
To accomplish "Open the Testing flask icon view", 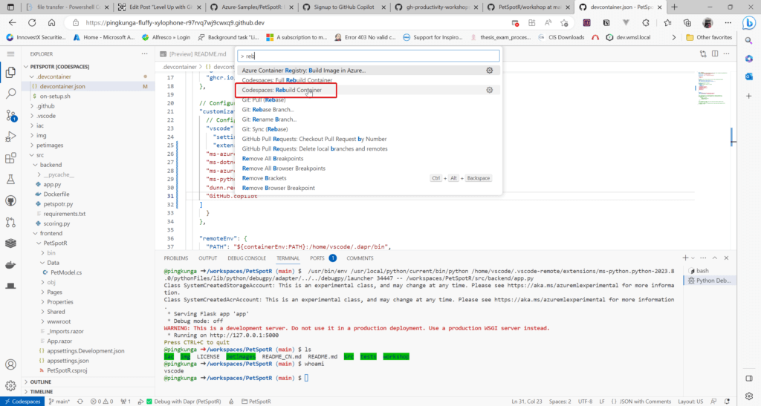I will [10, 180].
